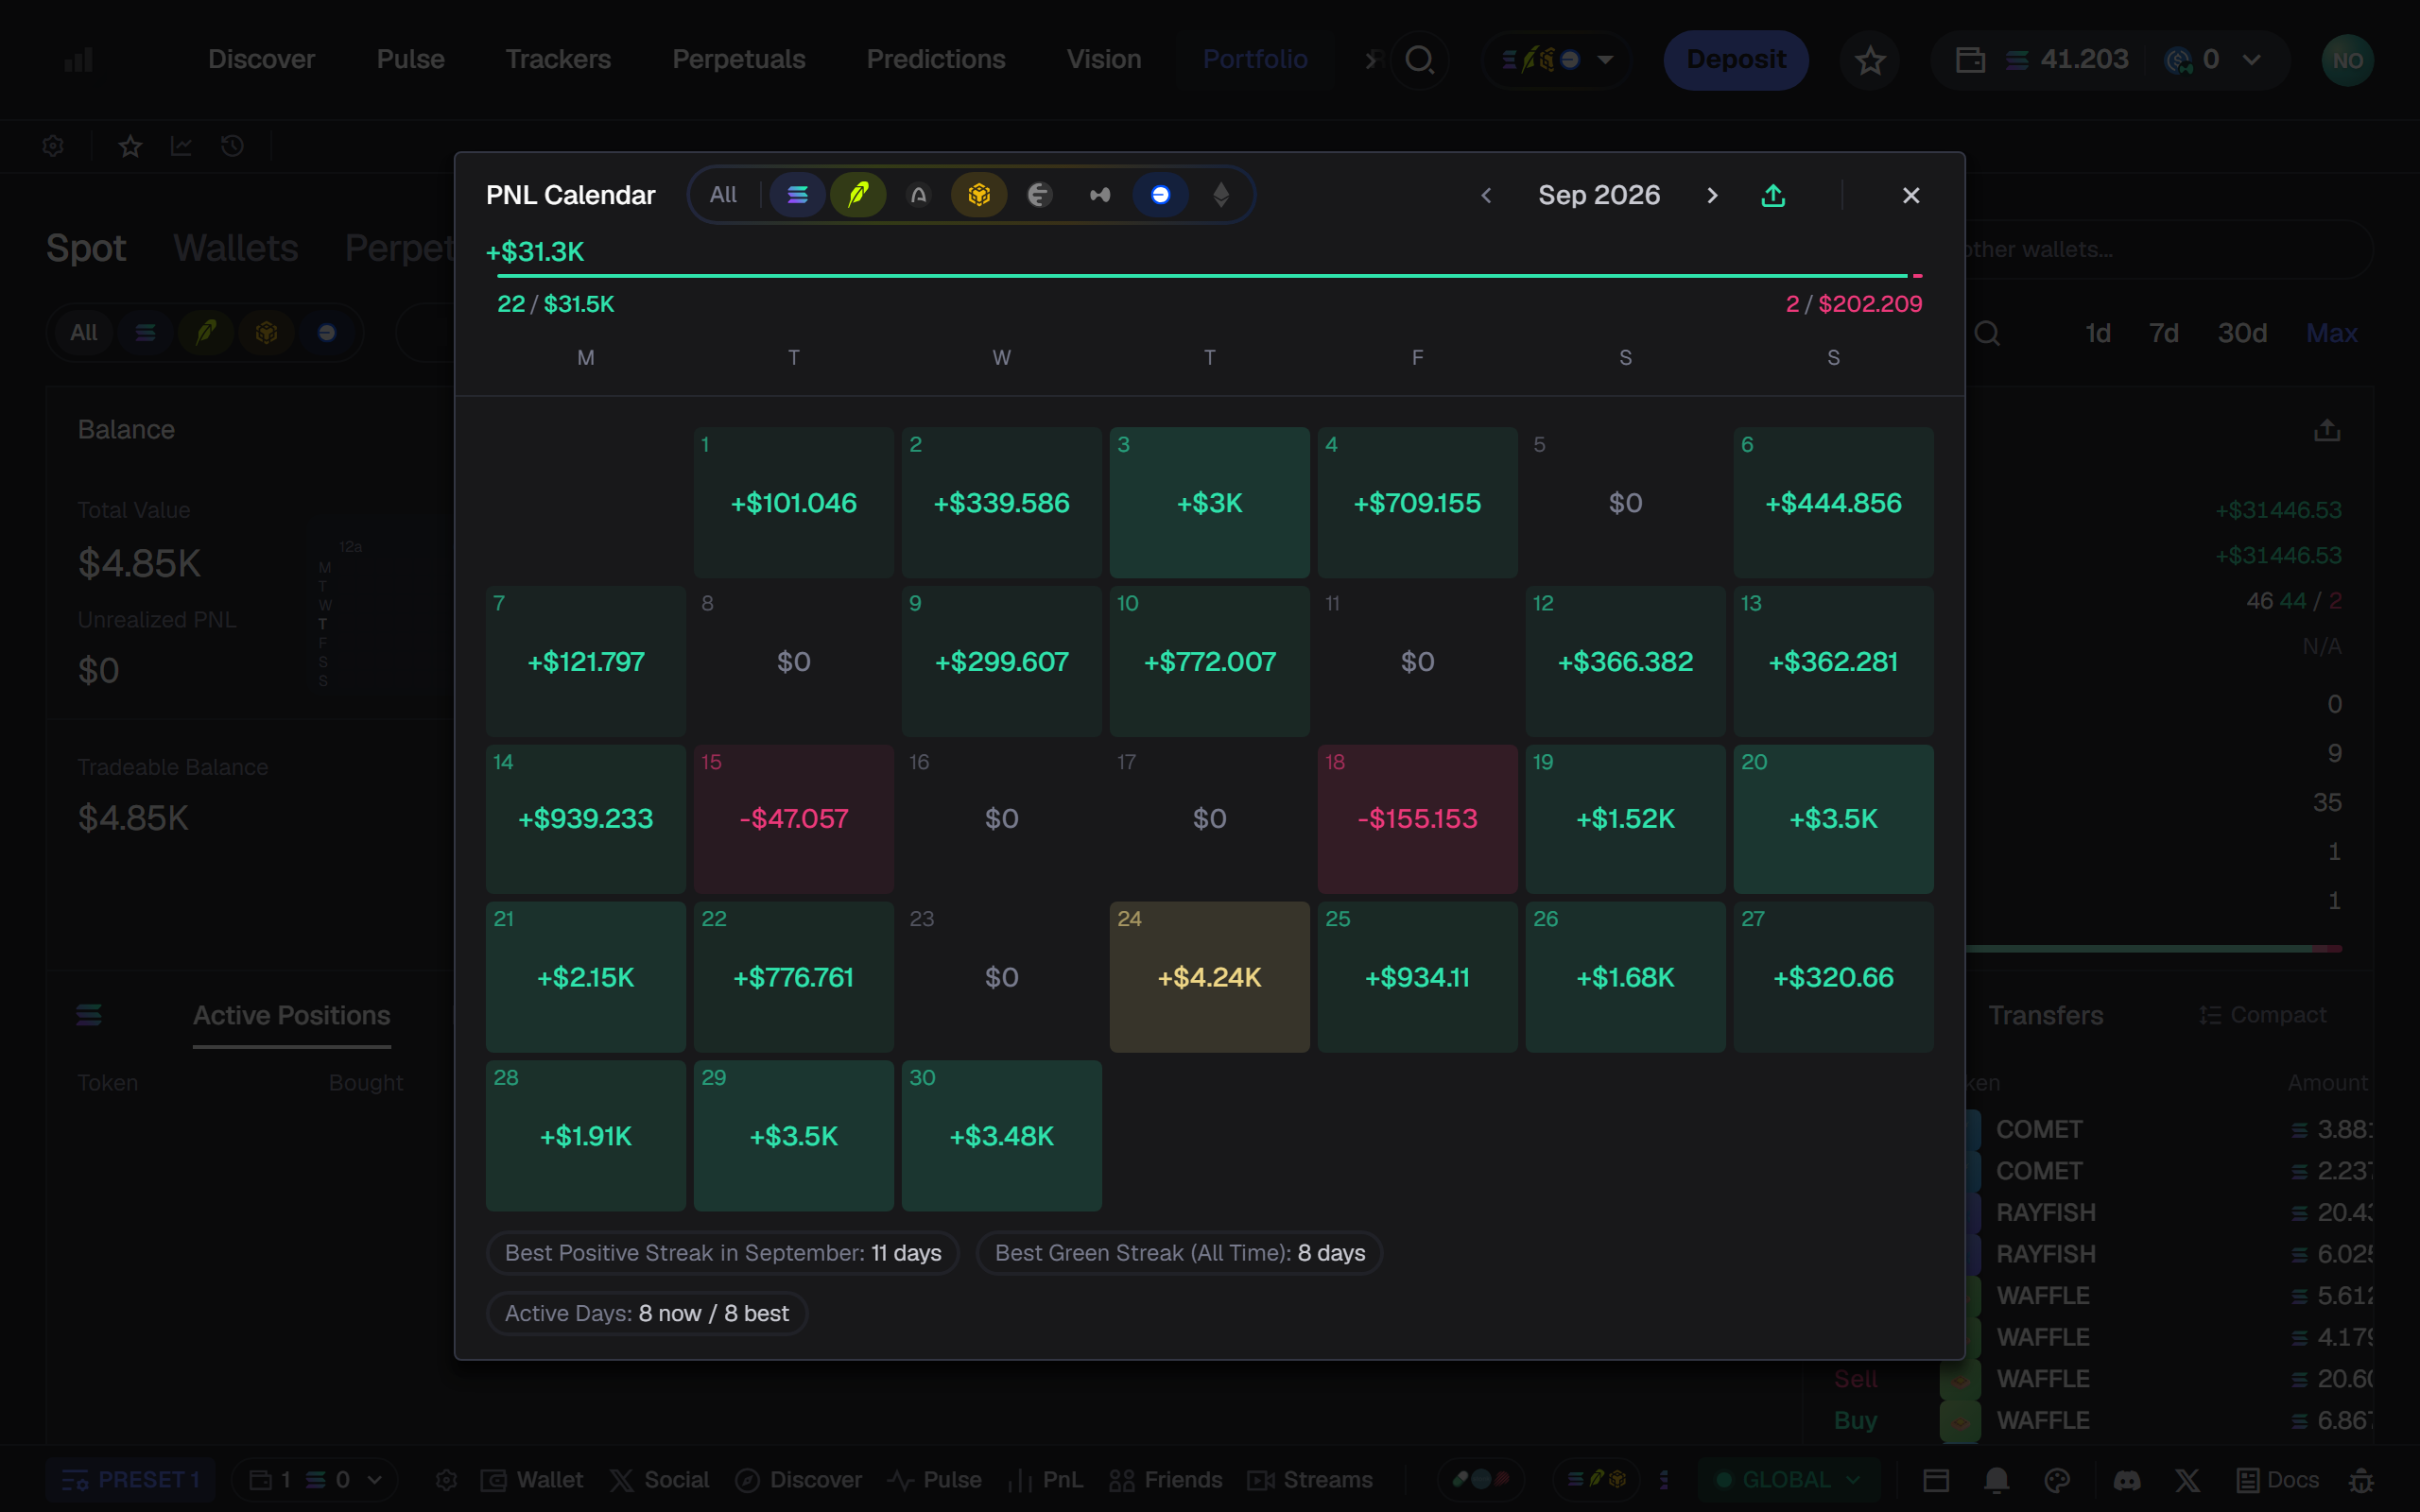Open the search icon in top navigation
The image size is (2420, 1512).
(1419, 60)
